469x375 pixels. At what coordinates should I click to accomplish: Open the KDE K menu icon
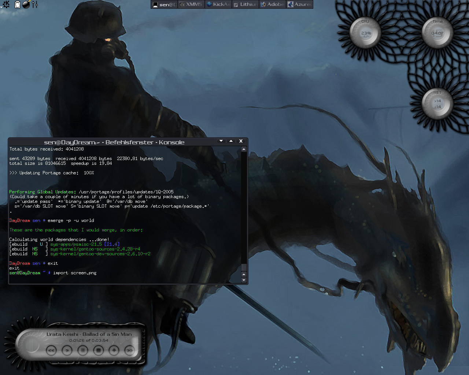(x=6, y=4)
